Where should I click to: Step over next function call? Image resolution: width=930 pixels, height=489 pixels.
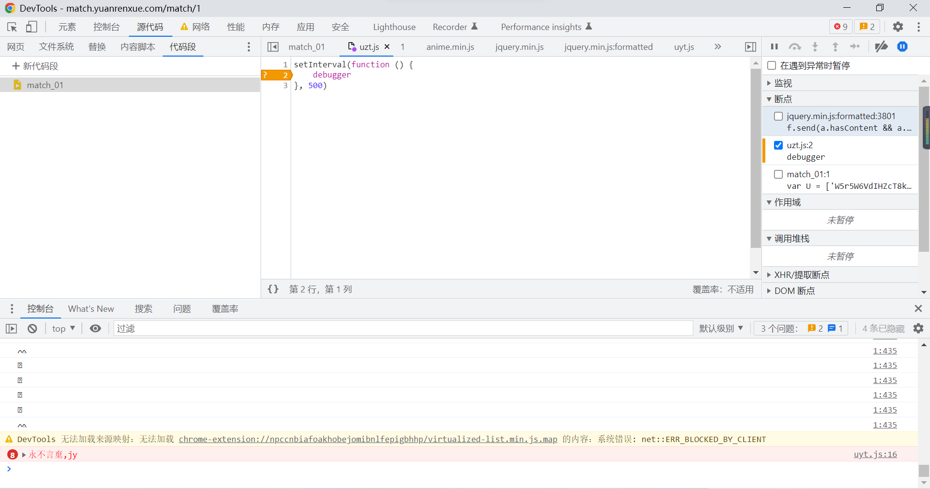click(795, 47)
